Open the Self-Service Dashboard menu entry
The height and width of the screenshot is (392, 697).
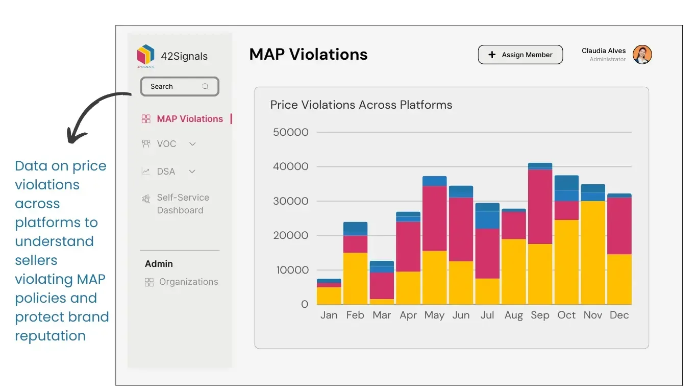tap(182, 203)
